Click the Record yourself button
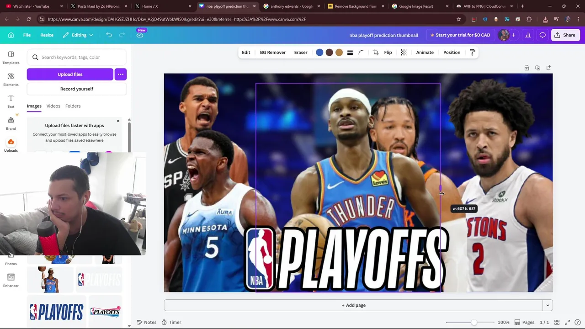Screen dimensions: 585x329 77,89
